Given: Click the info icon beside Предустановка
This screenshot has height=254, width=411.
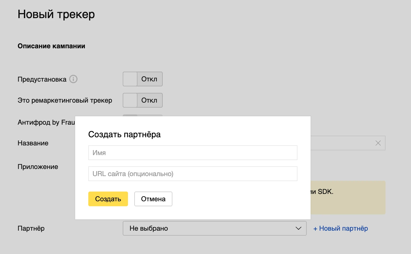Looking at the screenshot, I should click(x=74, y=79).
